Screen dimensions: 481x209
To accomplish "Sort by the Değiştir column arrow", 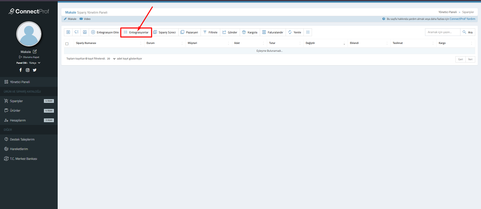I will click(344, 43).
